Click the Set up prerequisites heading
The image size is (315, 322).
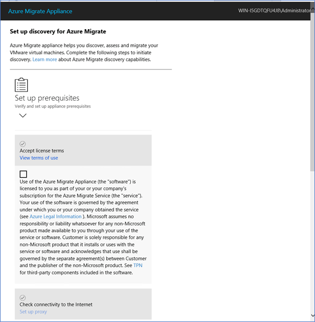(47, 98)
